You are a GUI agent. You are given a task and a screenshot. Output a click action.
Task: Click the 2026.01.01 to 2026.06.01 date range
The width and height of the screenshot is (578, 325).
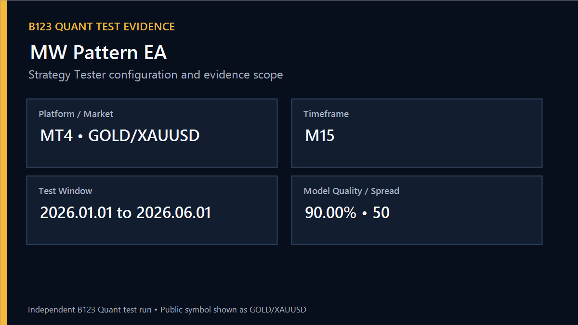(126, 213)
